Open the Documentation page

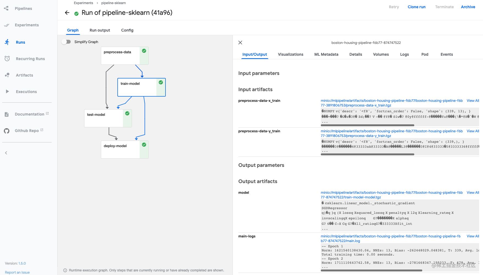(29, 114)
